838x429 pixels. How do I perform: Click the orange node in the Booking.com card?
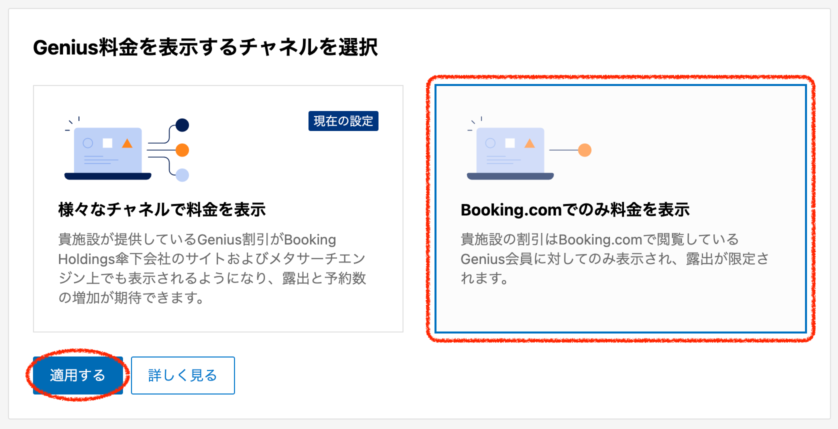[x=584, y=150]
